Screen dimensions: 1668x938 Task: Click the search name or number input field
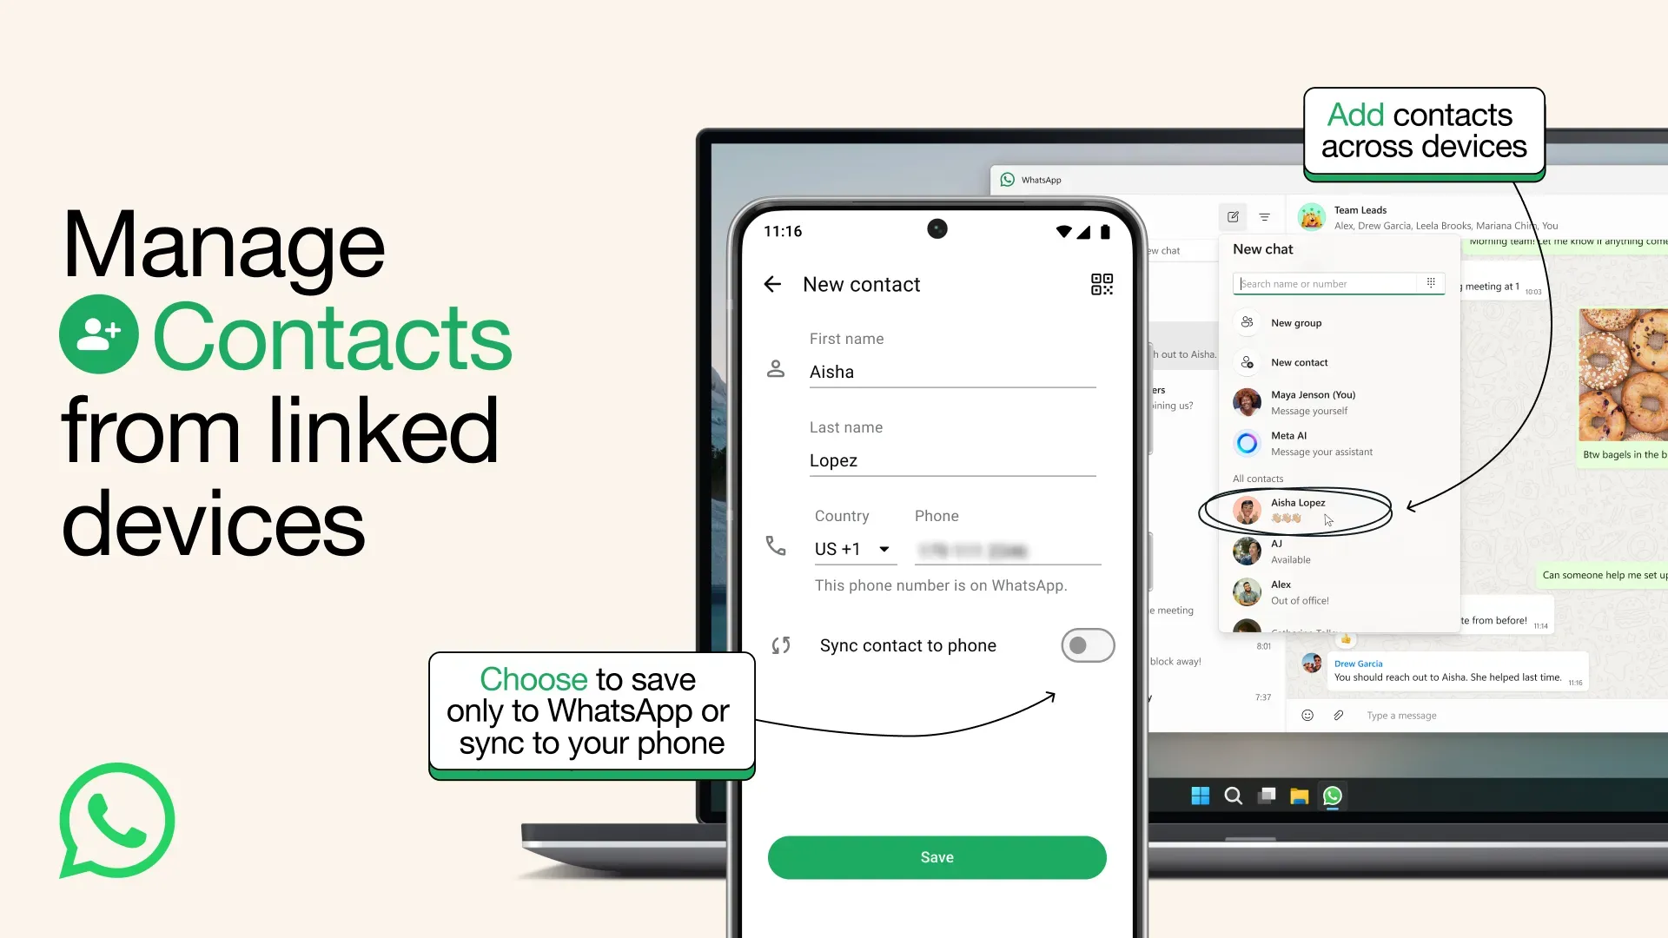1329,283
